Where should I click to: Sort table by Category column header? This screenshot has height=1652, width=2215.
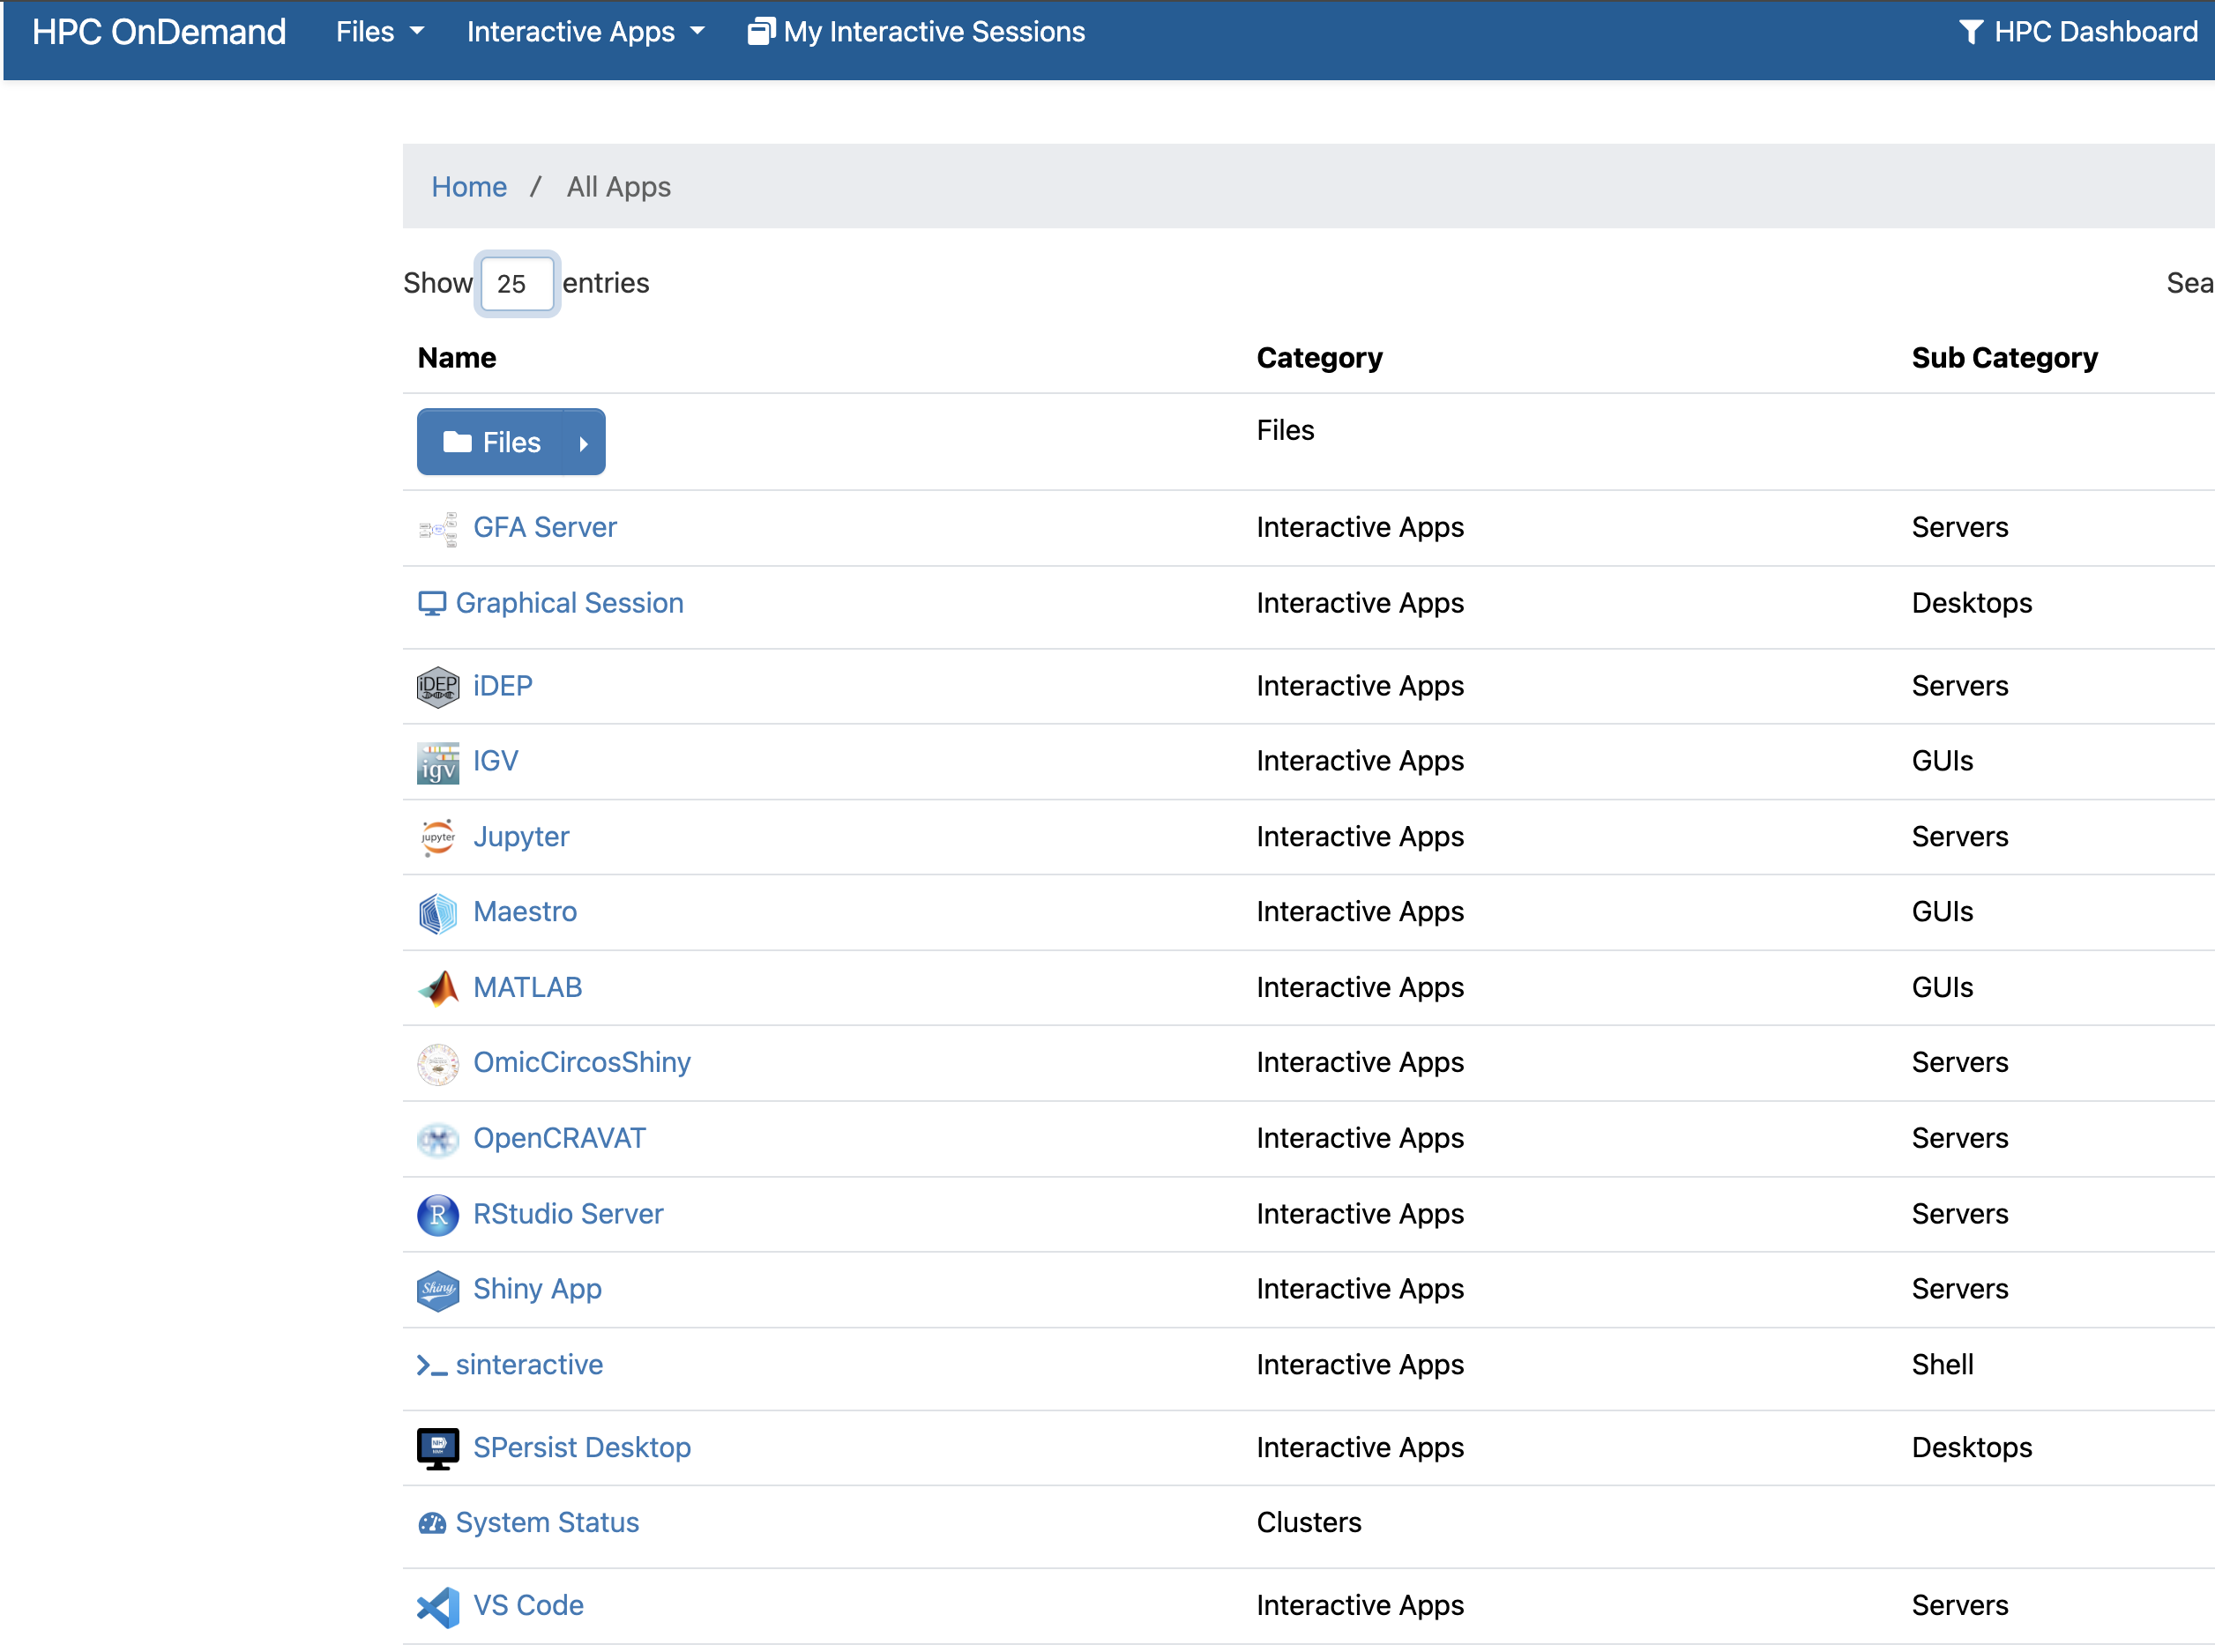tap(1320, 359)
